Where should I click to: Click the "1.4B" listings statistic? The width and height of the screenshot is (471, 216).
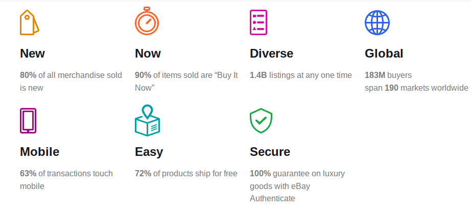[258, 75]
